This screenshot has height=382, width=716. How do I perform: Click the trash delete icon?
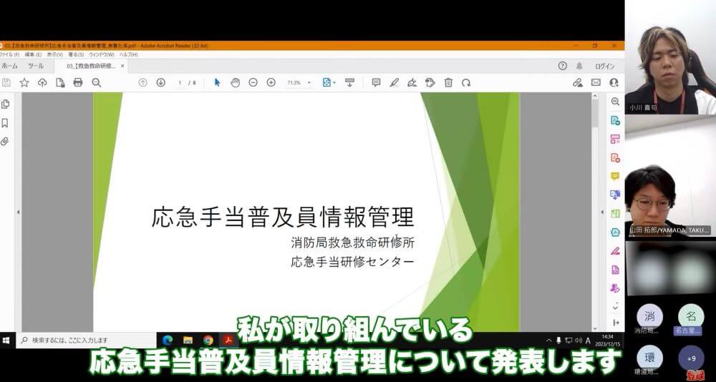pyautogui.click(x=448, y=82)
